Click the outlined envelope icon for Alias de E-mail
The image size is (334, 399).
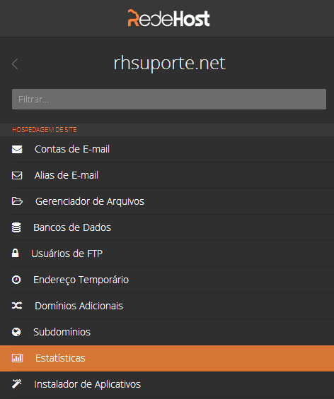pyautogui.click(x=17, y=175)
